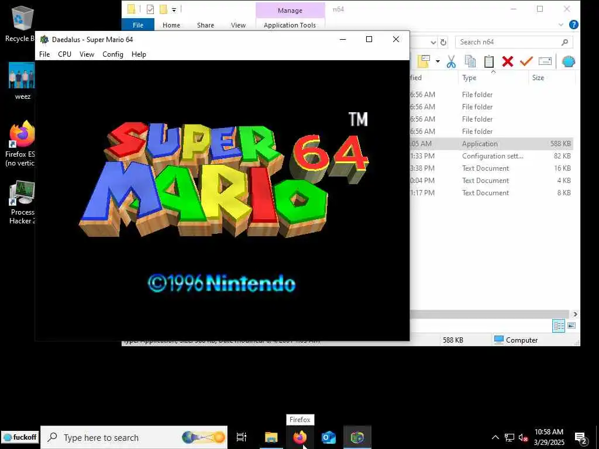The image size is (599, 449).
Task: Select the Configuration settings file row
Action: 491,156
